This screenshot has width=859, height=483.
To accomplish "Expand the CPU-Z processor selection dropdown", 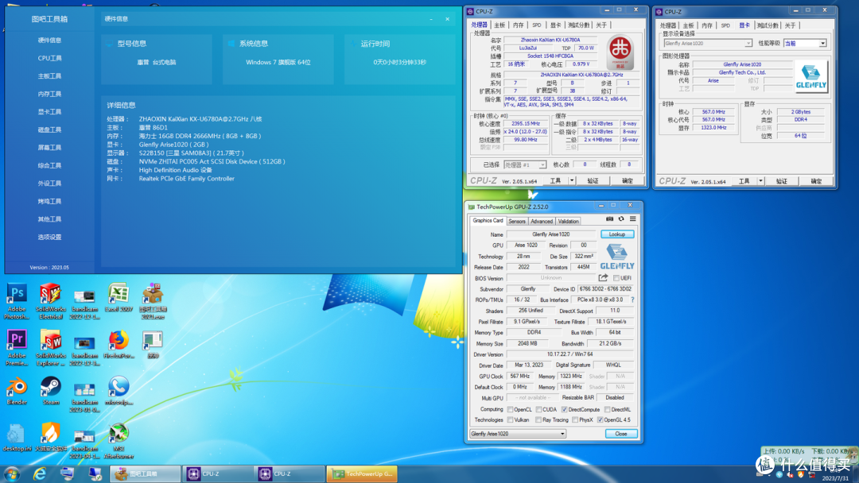I will pyautogui.click(x=525, y=164).
